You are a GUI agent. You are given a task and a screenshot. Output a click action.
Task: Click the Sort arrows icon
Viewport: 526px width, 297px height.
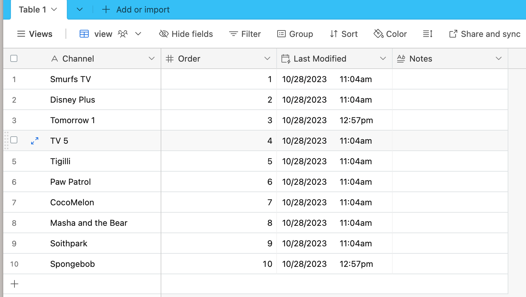coord(334,34)
